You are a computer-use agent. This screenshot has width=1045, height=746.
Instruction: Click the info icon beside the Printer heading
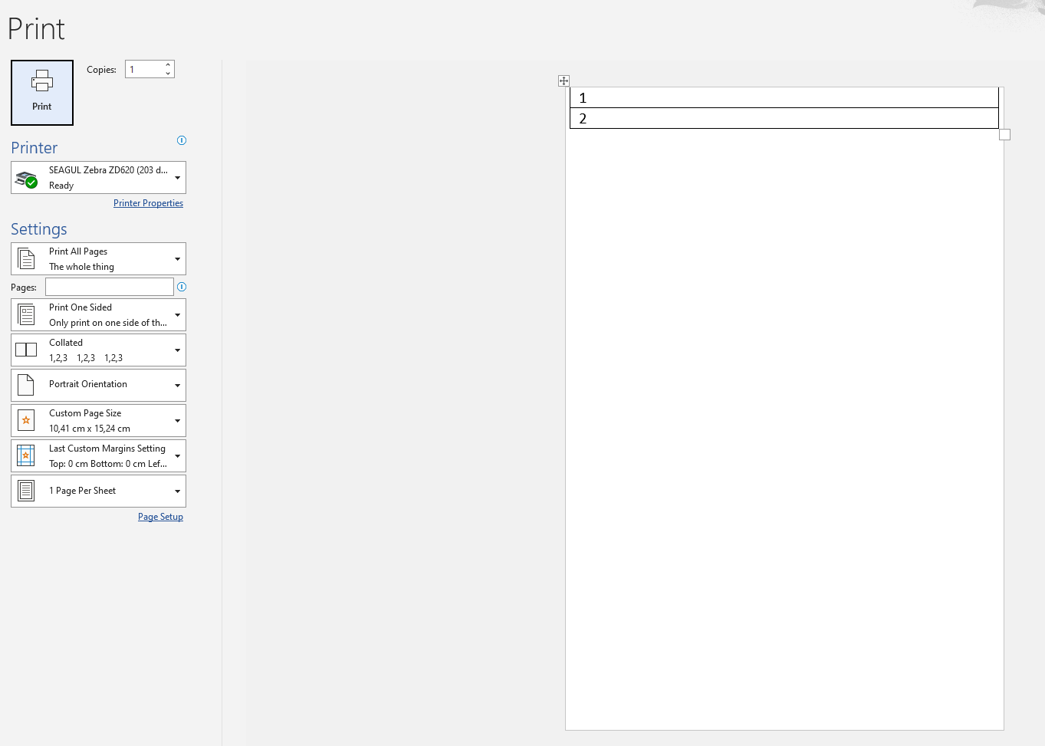click(x=182, y=140)
